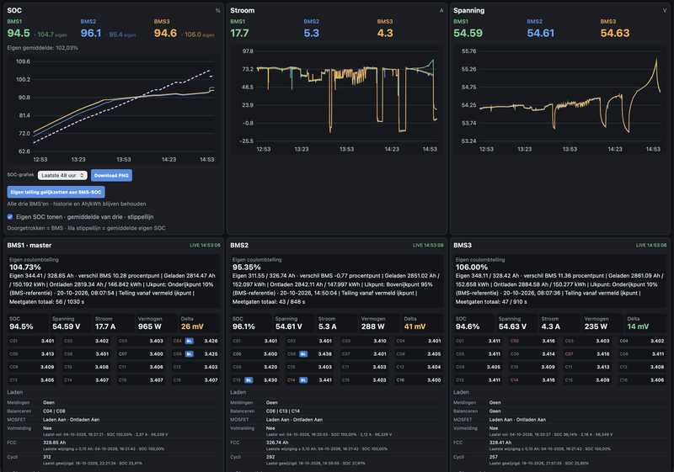Click BMS2 cell C16 value 3.400
The image size is (674, 472).
434,379
